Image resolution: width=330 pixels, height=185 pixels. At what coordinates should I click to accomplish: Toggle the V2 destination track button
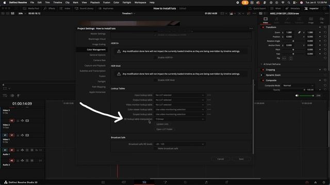pos(12,121)
